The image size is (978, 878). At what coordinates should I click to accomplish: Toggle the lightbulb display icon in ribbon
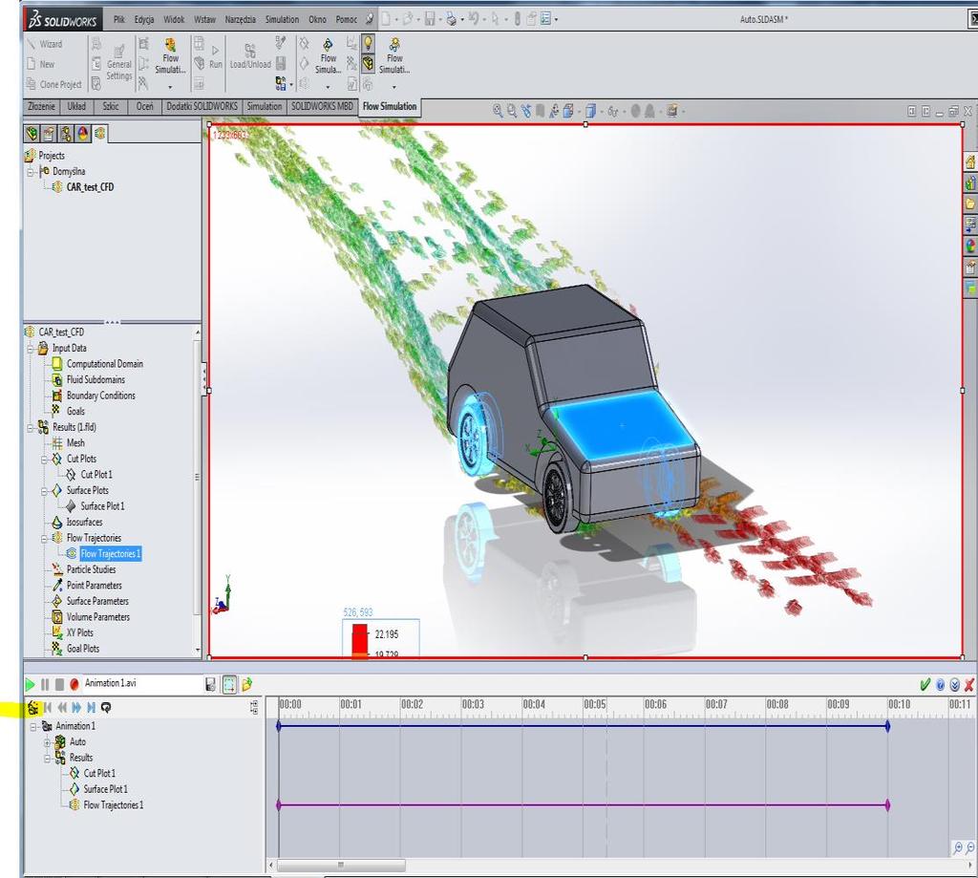click(369, 43)
